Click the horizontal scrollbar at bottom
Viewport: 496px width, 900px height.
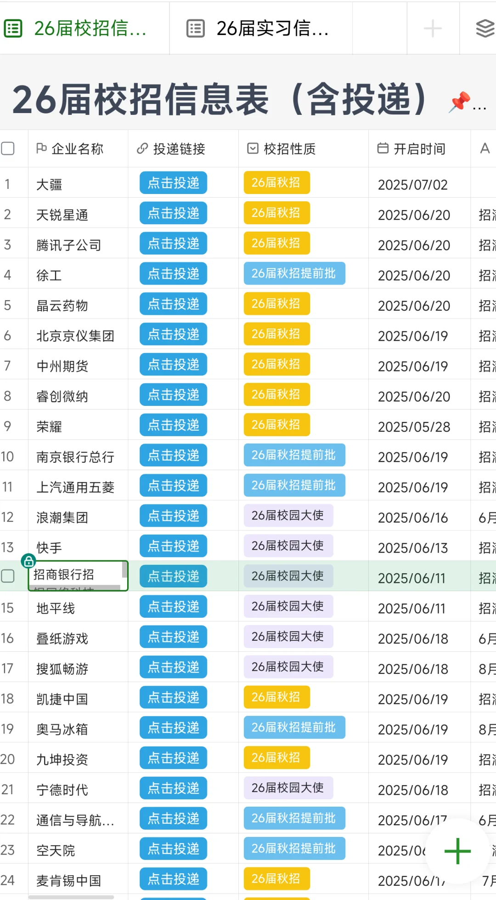71,897
